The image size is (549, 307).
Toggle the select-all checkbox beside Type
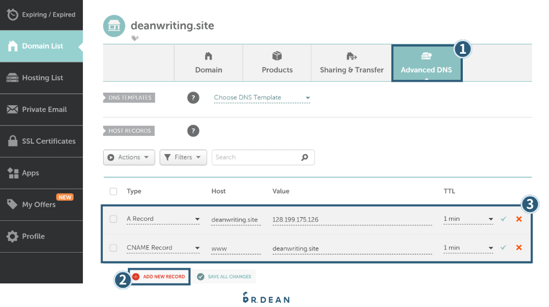coord(114,191)
